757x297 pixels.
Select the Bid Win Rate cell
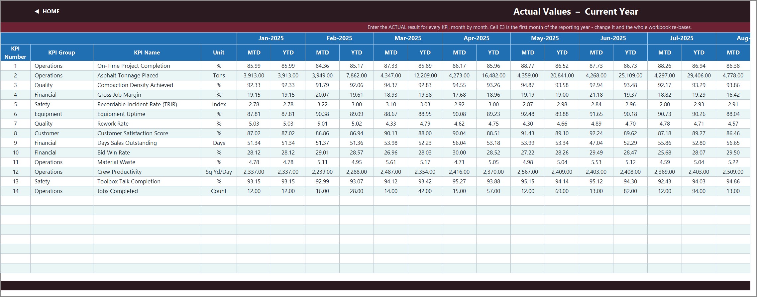tap(147, 152)
